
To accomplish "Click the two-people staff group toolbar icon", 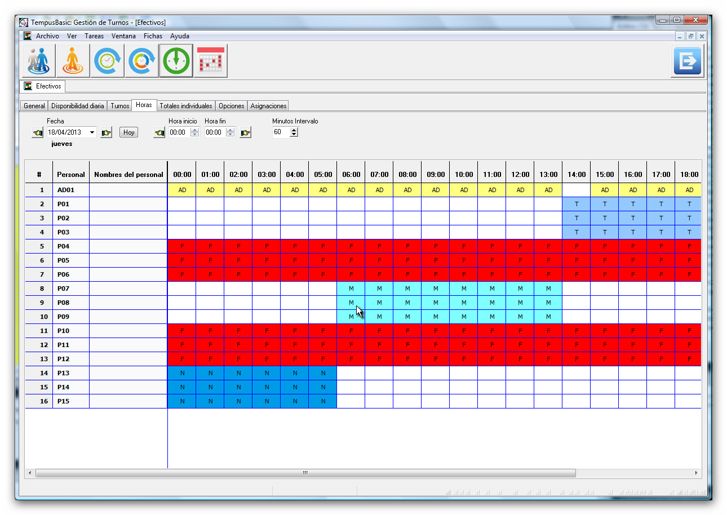I will [39, 61].
